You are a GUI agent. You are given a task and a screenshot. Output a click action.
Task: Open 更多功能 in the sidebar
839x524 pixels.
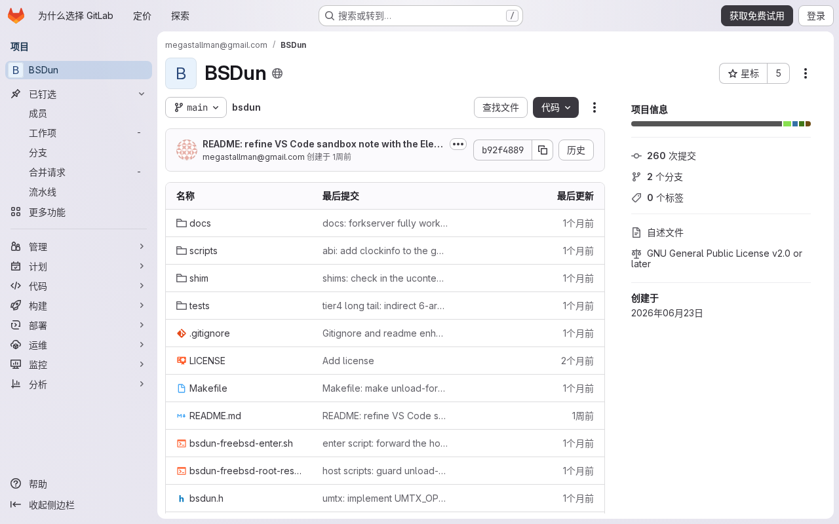(x=79, y=212)
